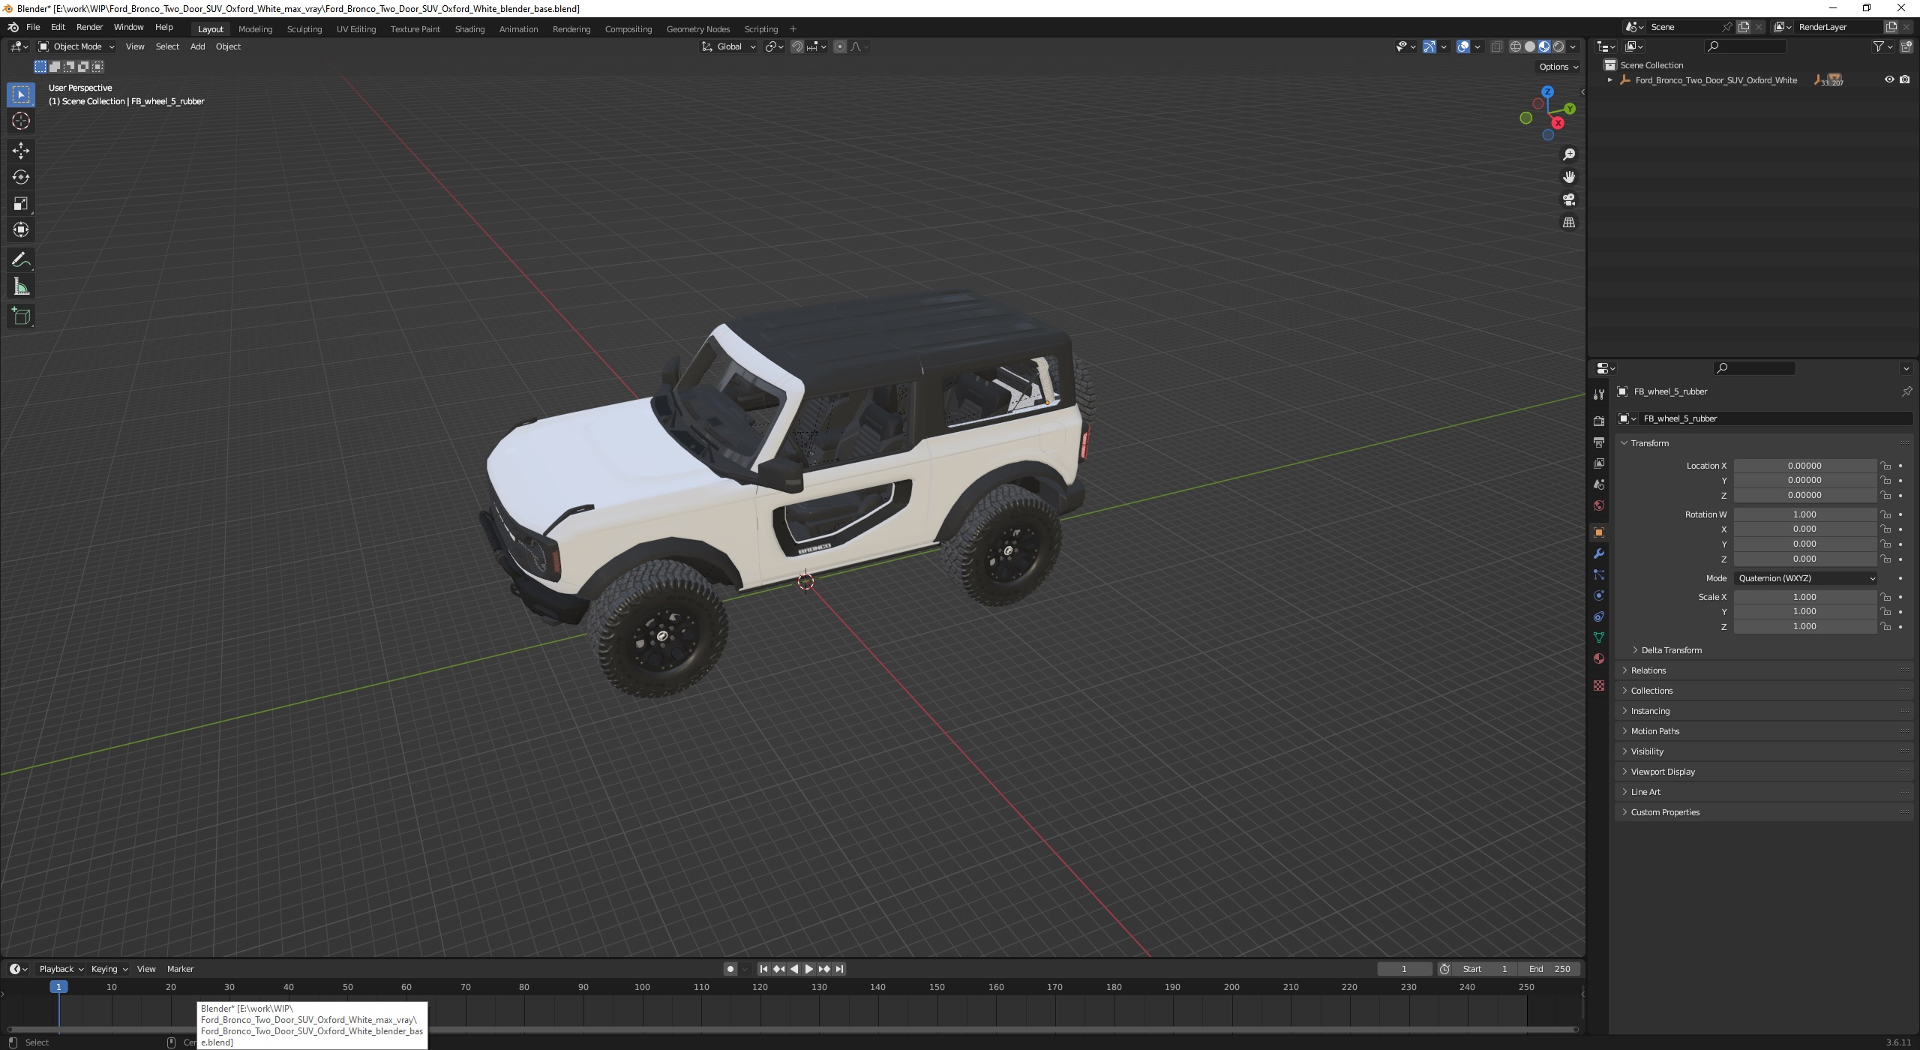Click the timeline End frame field
This screenshot has width=1920, height=1050.
pos(1549,969)
